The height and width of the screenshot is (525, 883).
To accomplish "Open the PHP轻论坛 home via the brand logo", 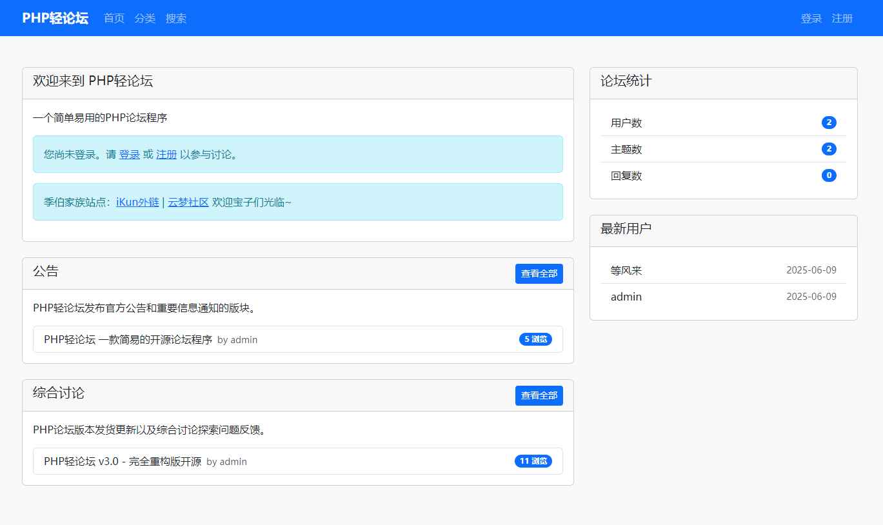I will (x=54, y=18).
